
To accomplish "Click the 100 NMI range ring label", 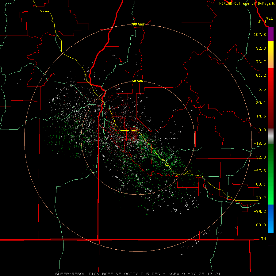I will tap(138, 24).
